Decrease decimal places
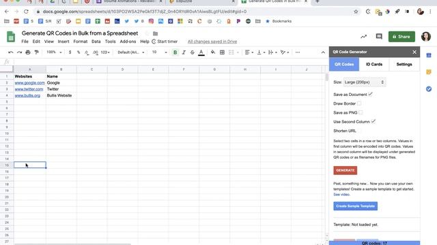Image resolution: width=437 pixels, height=245 pixels. (87, 52)
